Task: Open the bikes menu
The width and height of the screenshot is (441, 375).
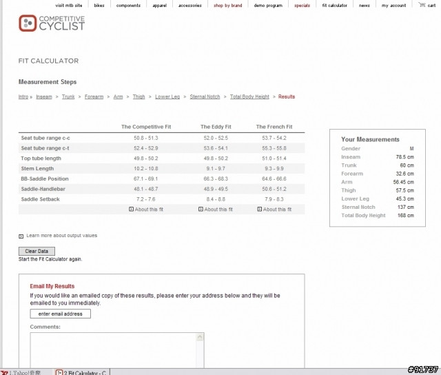Action: pyautogui.click(x=99, y=6)
